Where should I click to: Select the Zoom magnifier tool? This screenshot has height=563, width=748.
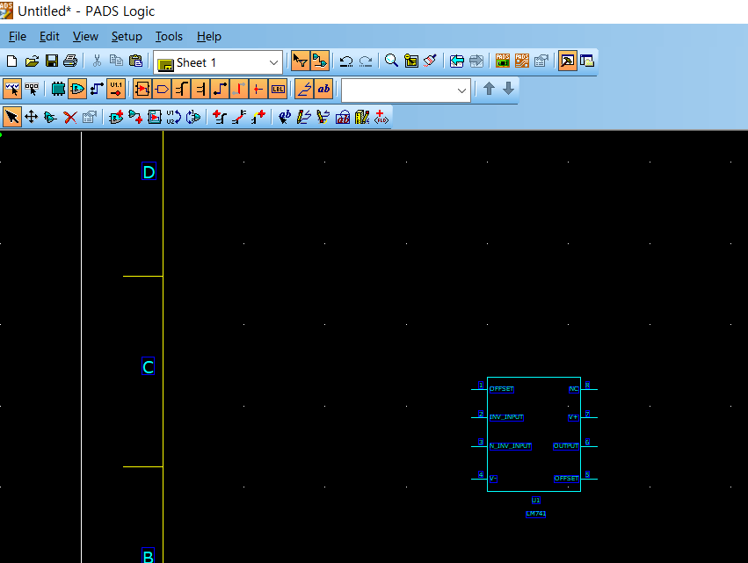(391, 61)
